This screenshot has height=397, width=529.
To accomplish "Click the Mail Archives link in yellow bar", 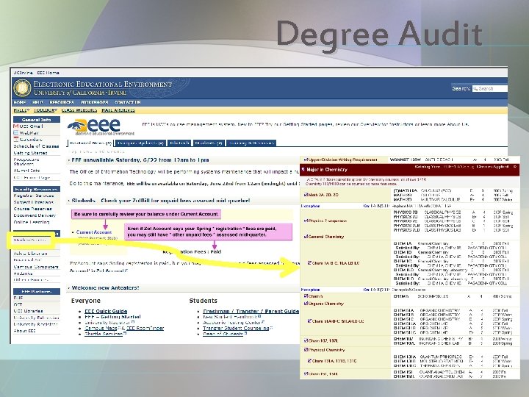I will [x=118, y=110].
